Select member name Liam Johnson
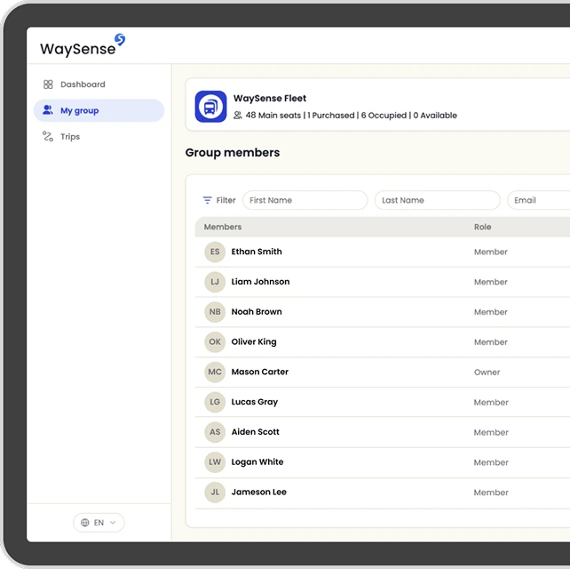 [x=261, y=282]
